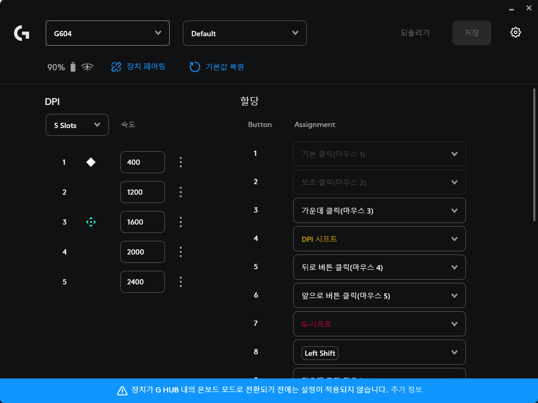Open assignment dropdown for DPI 시프트
538x403 pixels.
pos(379,239)
